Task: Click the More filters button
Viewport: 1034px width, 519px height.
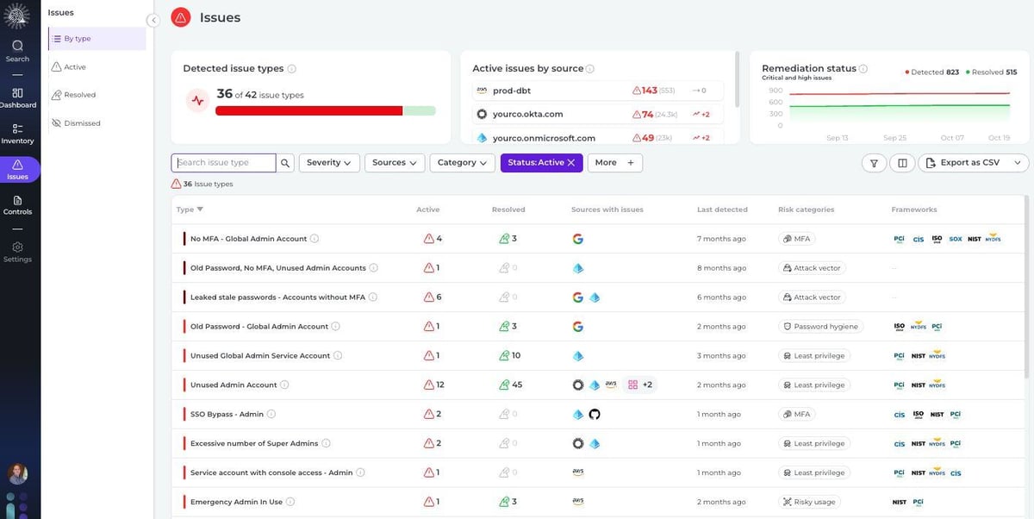Action: pos(614,162)
